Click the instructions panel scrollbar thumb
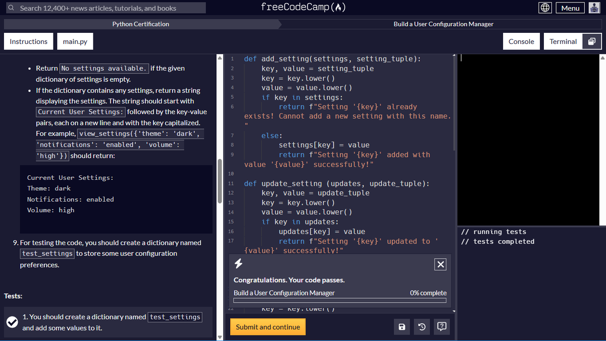Viewport: 606px width, 341px height. 219,181
